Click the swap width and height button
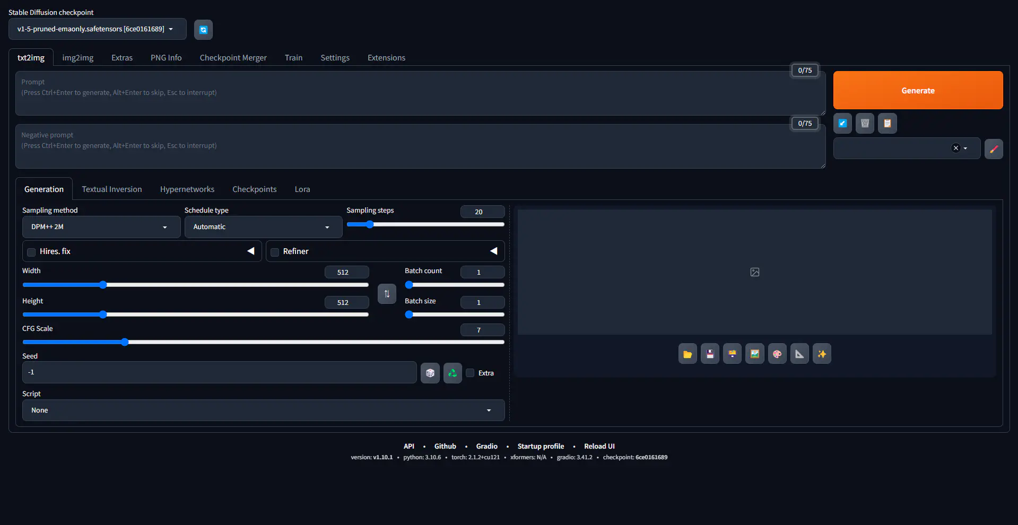The width and height of the screenshot is (1018, 525). coord(387,294)
